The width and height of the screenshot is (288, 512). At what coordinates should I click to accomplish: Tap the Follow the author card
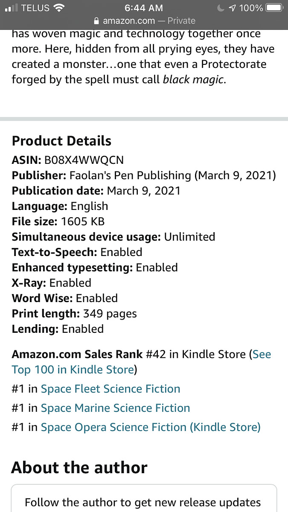pos(144,498)
